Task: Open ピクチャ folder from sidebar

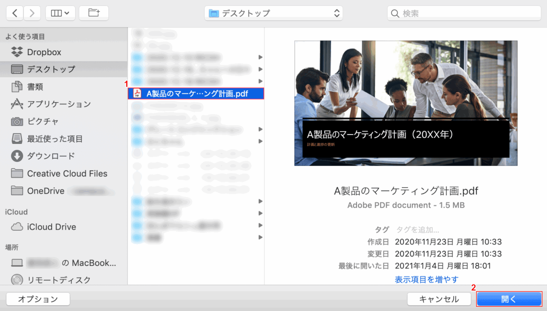Action: (43, 121)
